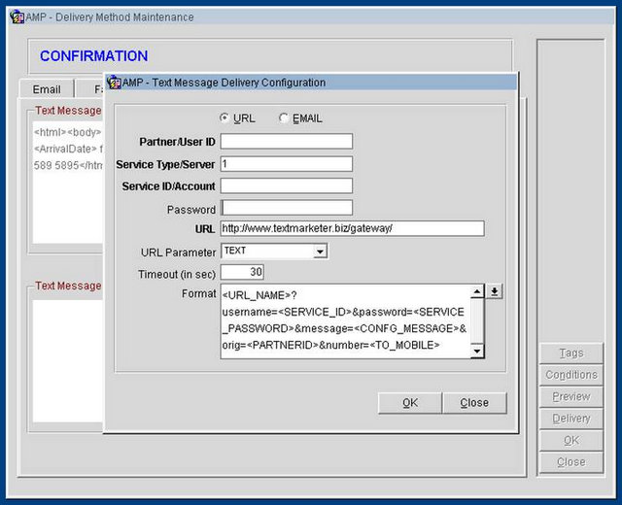Image resolution: width=622 pixels, height=505 pixels.
Task: Select the EMAIL radio button
Action: tap(284, 118)
